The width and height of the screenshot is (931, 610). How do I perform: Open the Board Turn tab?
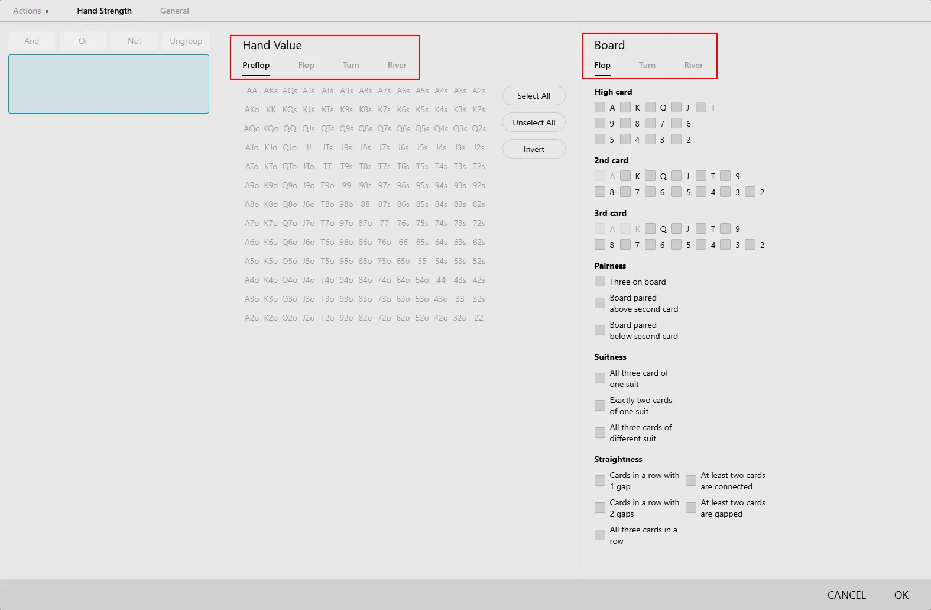pyautogui.click(x=647, y=65)
